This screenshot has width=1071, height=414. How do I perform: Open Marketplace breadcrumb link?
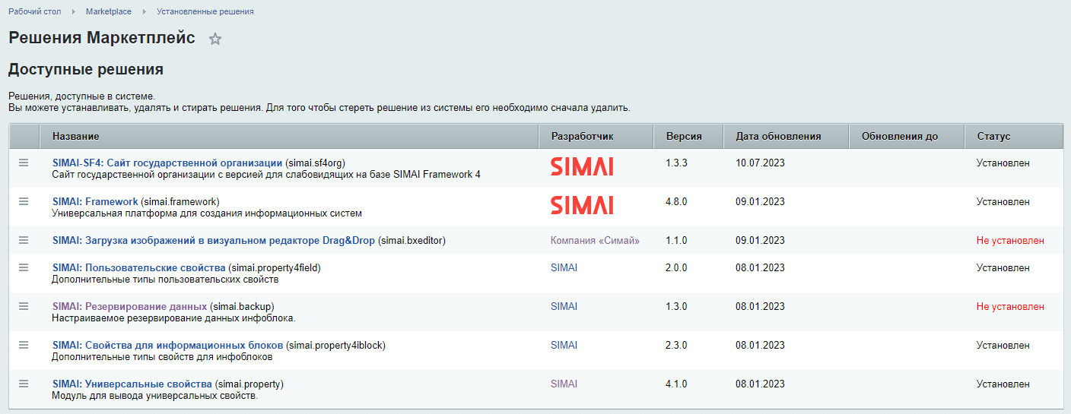tap(109, 12)
